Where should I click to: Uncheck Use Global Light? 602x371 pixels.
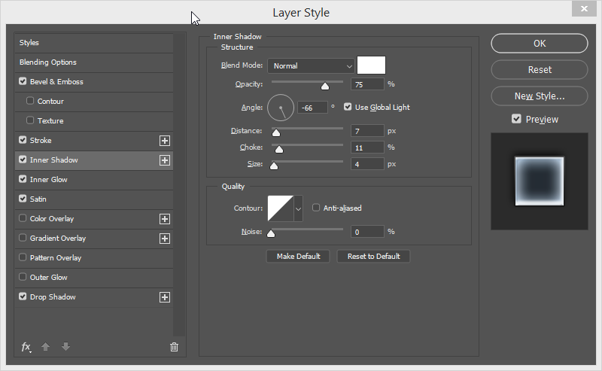(x=348, y=107)
